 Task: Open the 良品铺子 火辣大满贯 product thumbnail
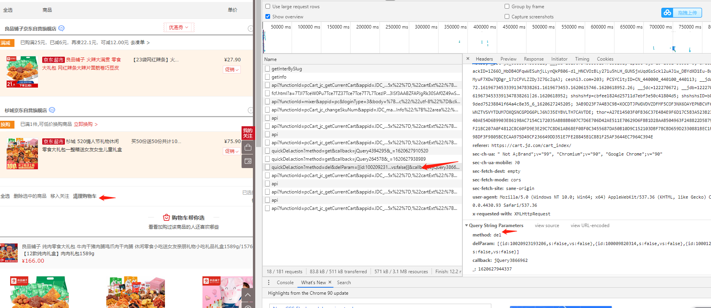click(22, 72)
